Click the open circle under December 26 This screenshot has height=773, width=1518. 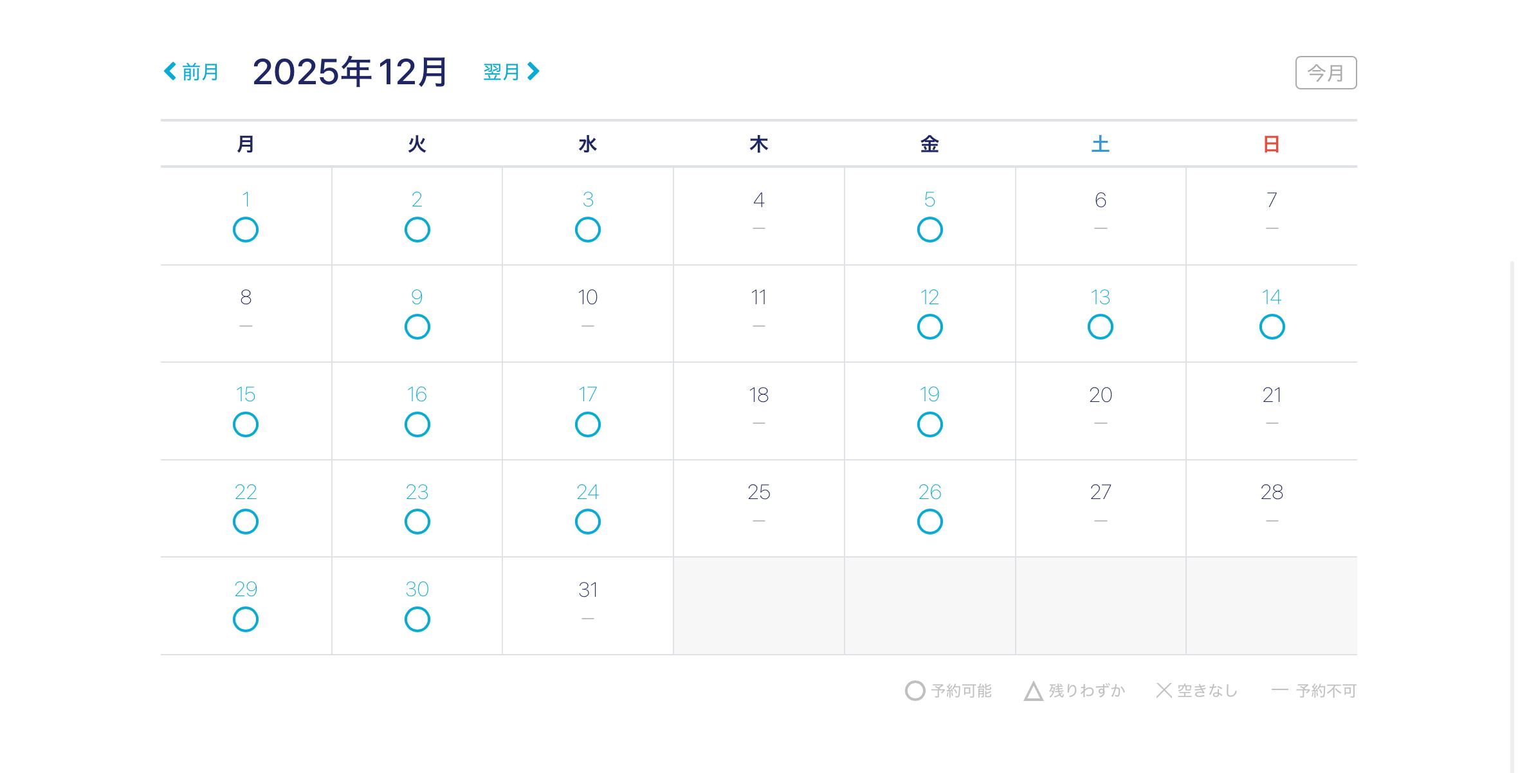[930, 522]
